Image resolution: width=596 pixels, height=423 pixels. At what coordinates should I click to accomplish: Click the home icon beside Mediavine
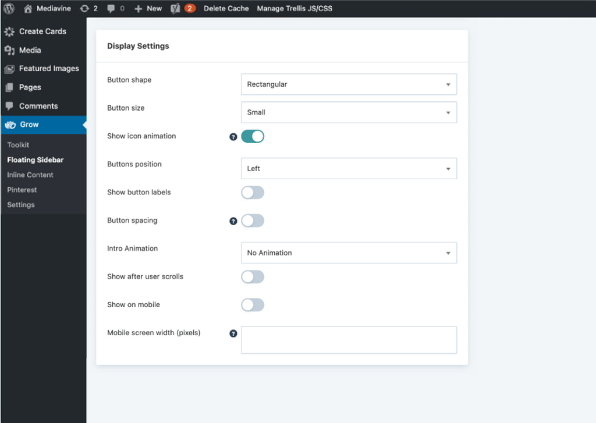[28, 8]
